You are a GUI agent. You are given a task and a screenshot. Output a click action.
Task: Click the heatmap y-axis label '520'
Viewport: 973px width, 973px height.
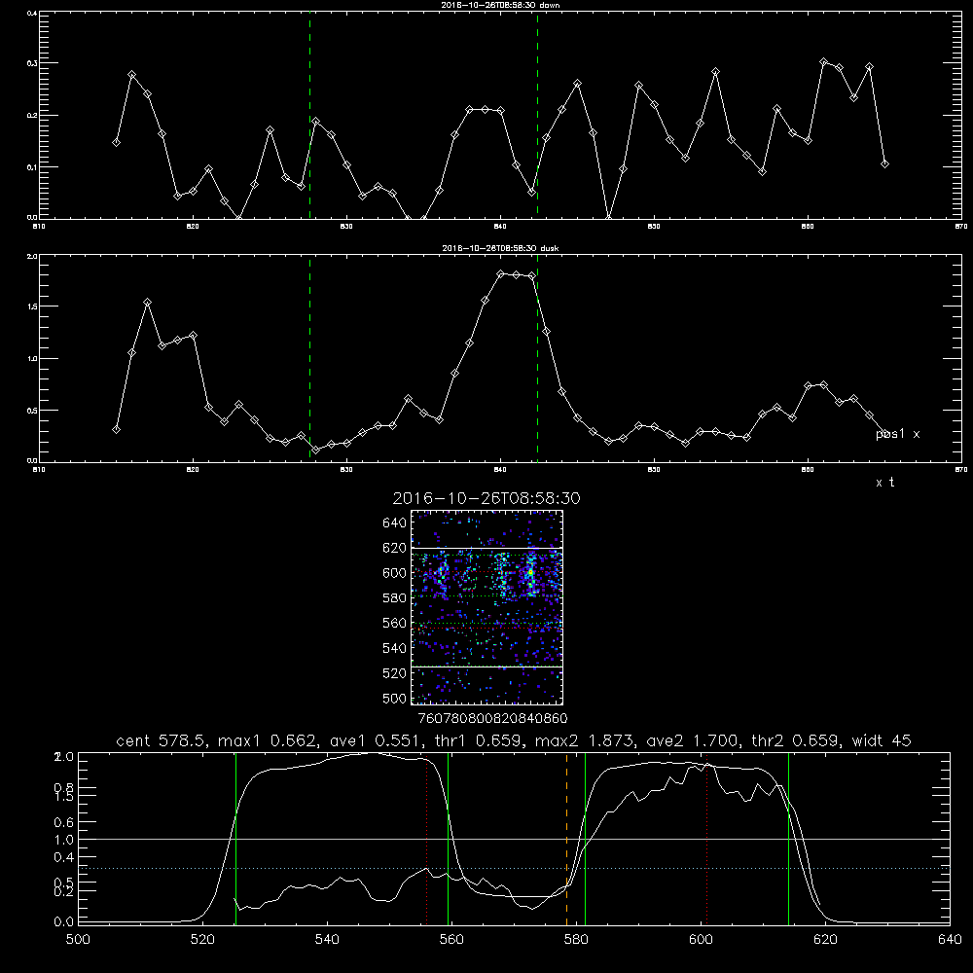395,673
